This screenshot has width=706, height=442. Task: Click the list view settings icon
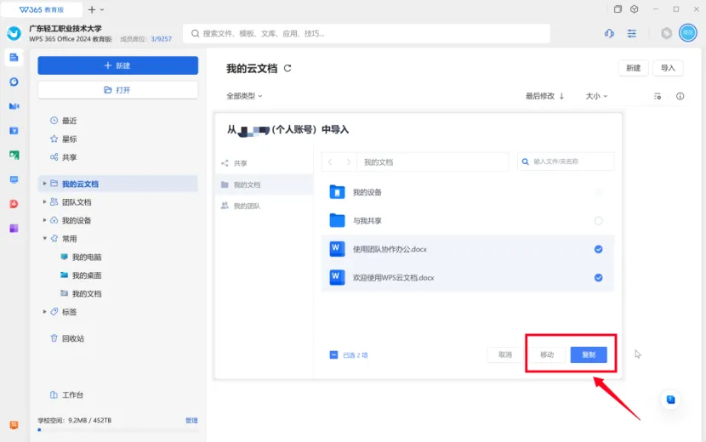[658, 96]
